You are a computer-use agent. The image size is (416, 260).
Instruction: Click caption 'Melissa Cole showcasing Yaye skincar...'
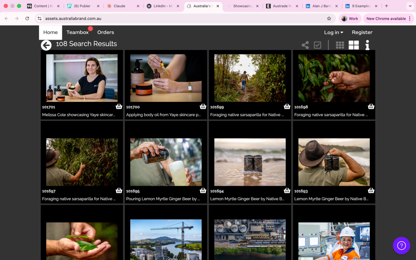[x=79, y=115]
